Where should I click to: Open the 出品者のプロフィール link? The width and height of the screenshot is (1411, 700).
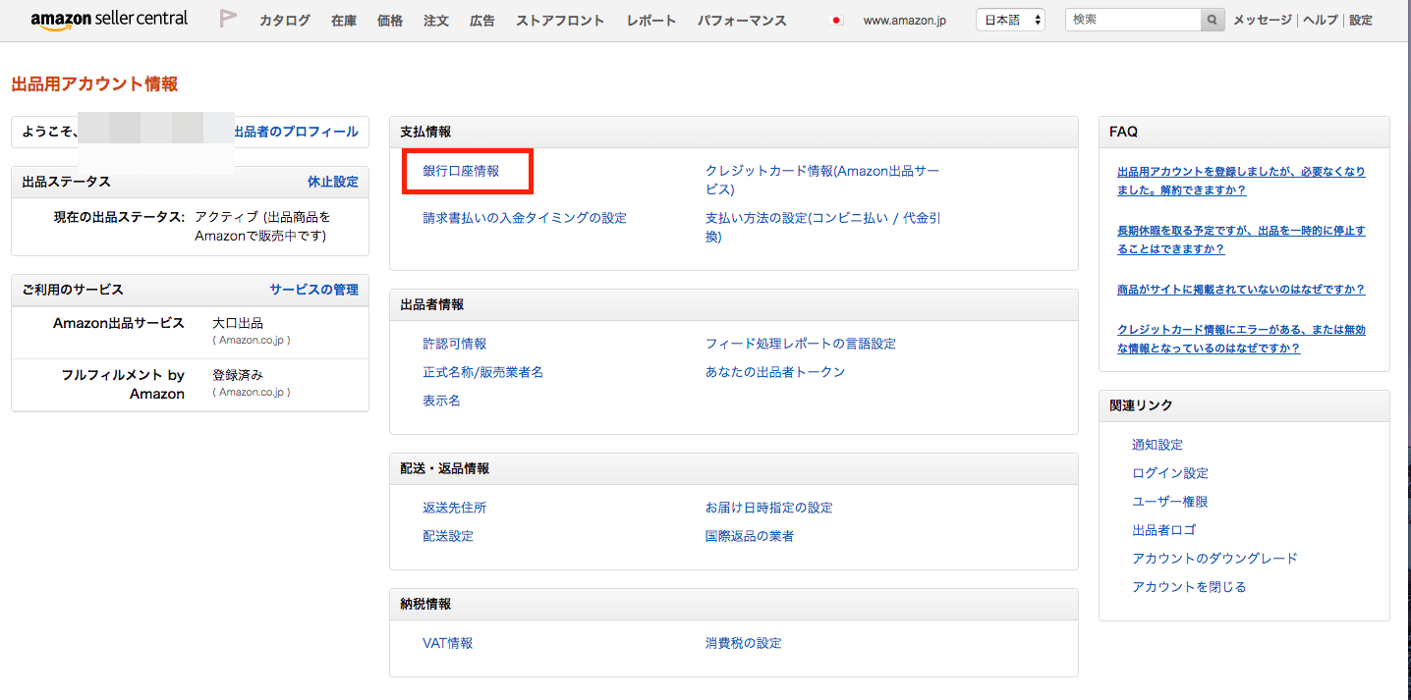296,132
